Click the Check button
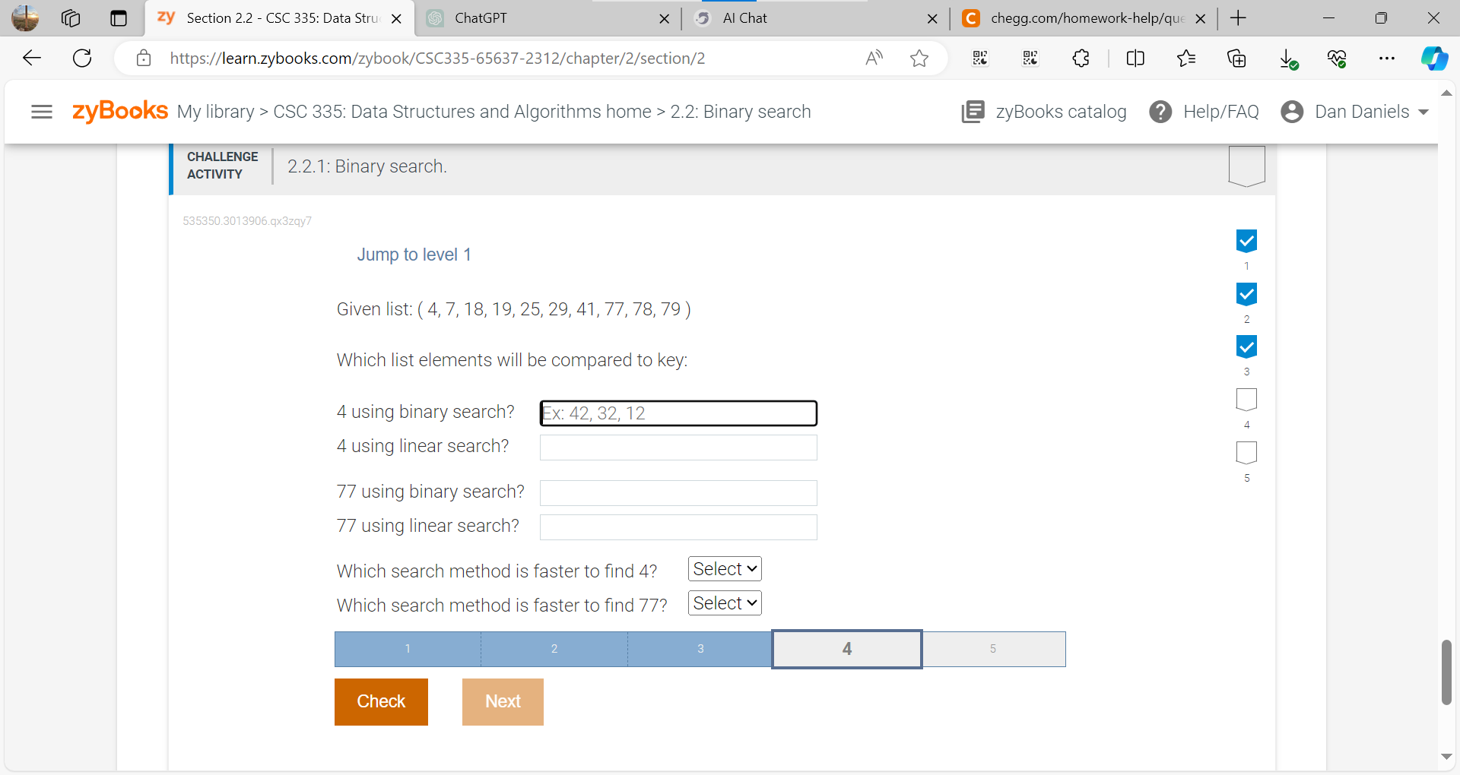1460x775 pixels. point(381,701)
